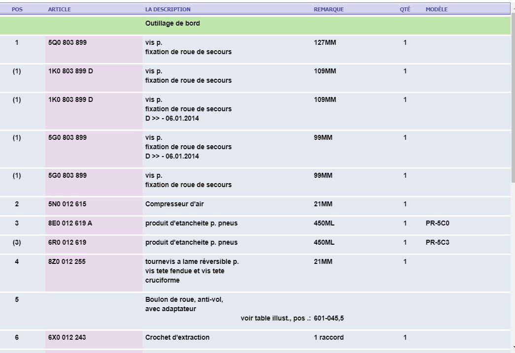Click position number 4
Viewport: 515px width, 353px height.
coord(17,261)
